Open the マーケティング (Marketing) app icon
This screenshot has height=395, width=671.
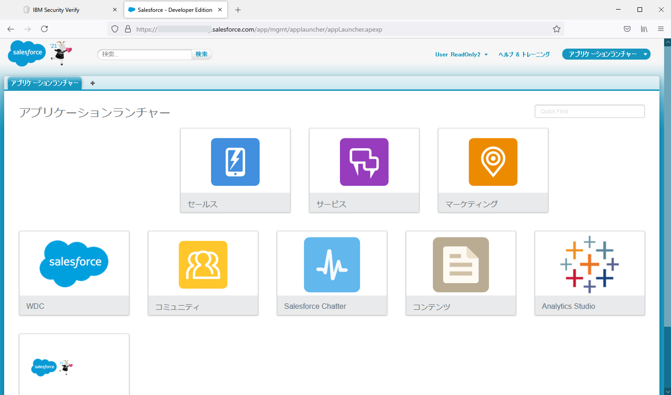[x=493, y=162]
